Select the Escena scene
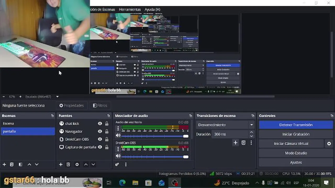Image resolution: width=335 pixels, height=188 pixels. pos(28,124)
